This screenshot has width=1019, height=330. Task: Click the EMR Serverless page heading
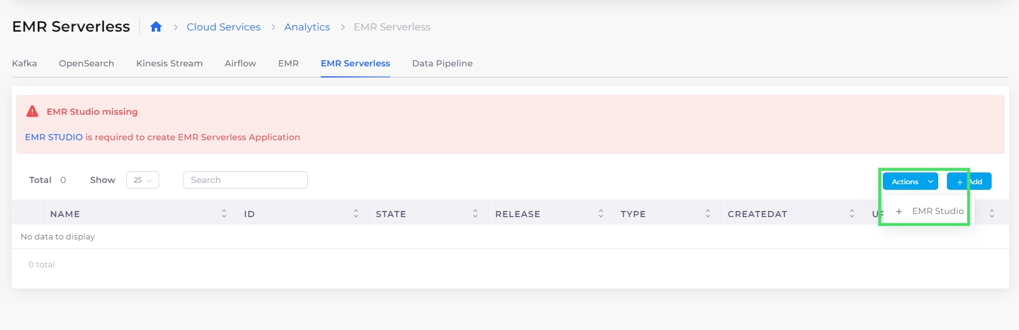tap(71, 27)
